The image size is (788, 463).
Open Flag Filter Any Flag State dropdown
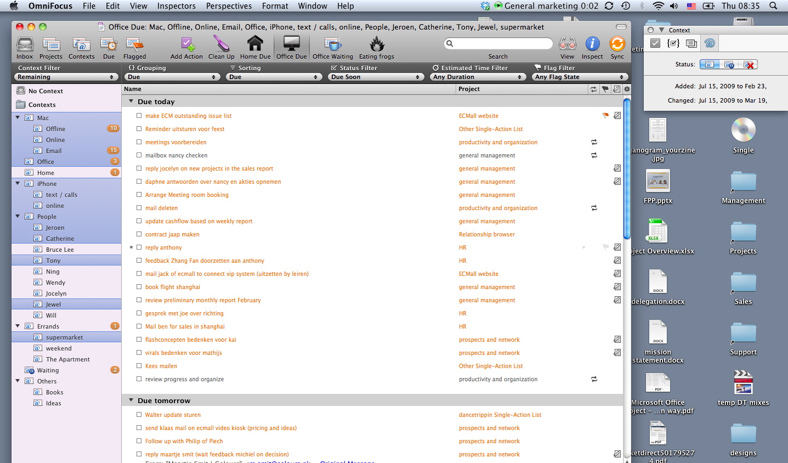point(580,77)
